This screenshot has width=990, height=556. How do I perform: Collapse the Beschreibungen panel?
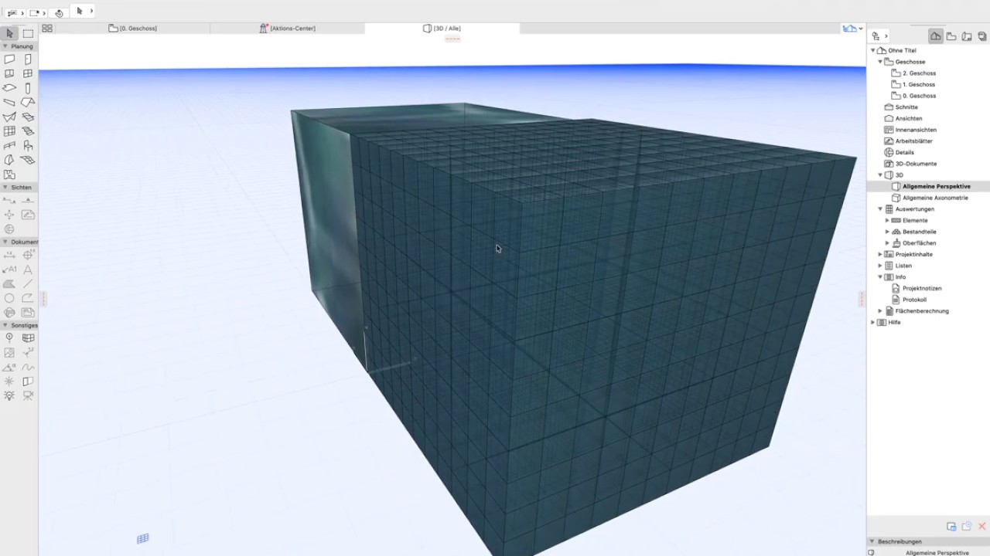(872, 541)
